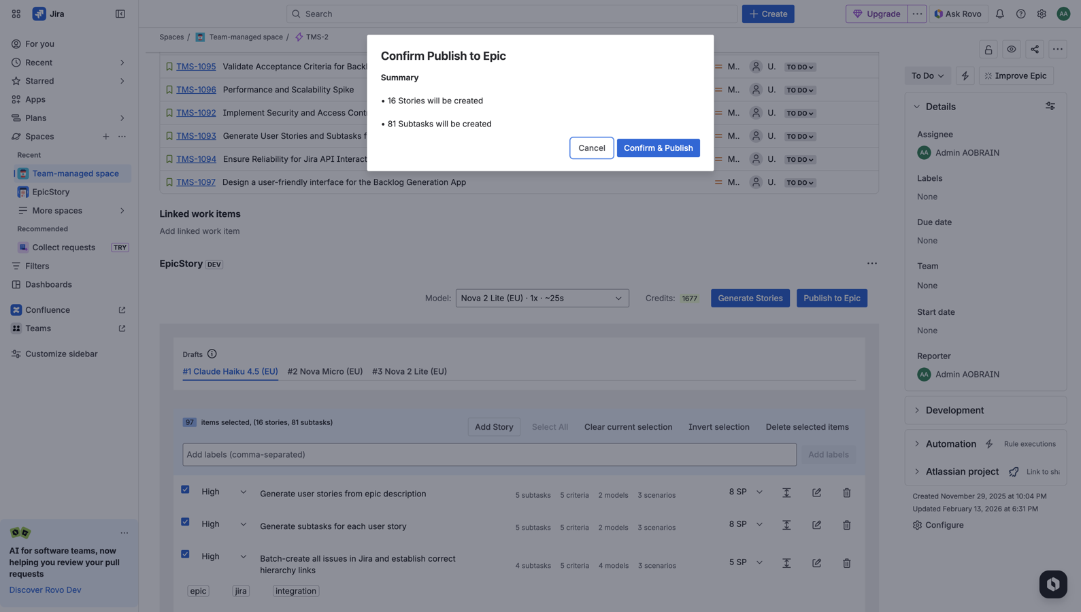Open priority dropdown for 'Generate subtasks' row
The width and height of the screenshot is (1081, 612).
tap(224, 524)
